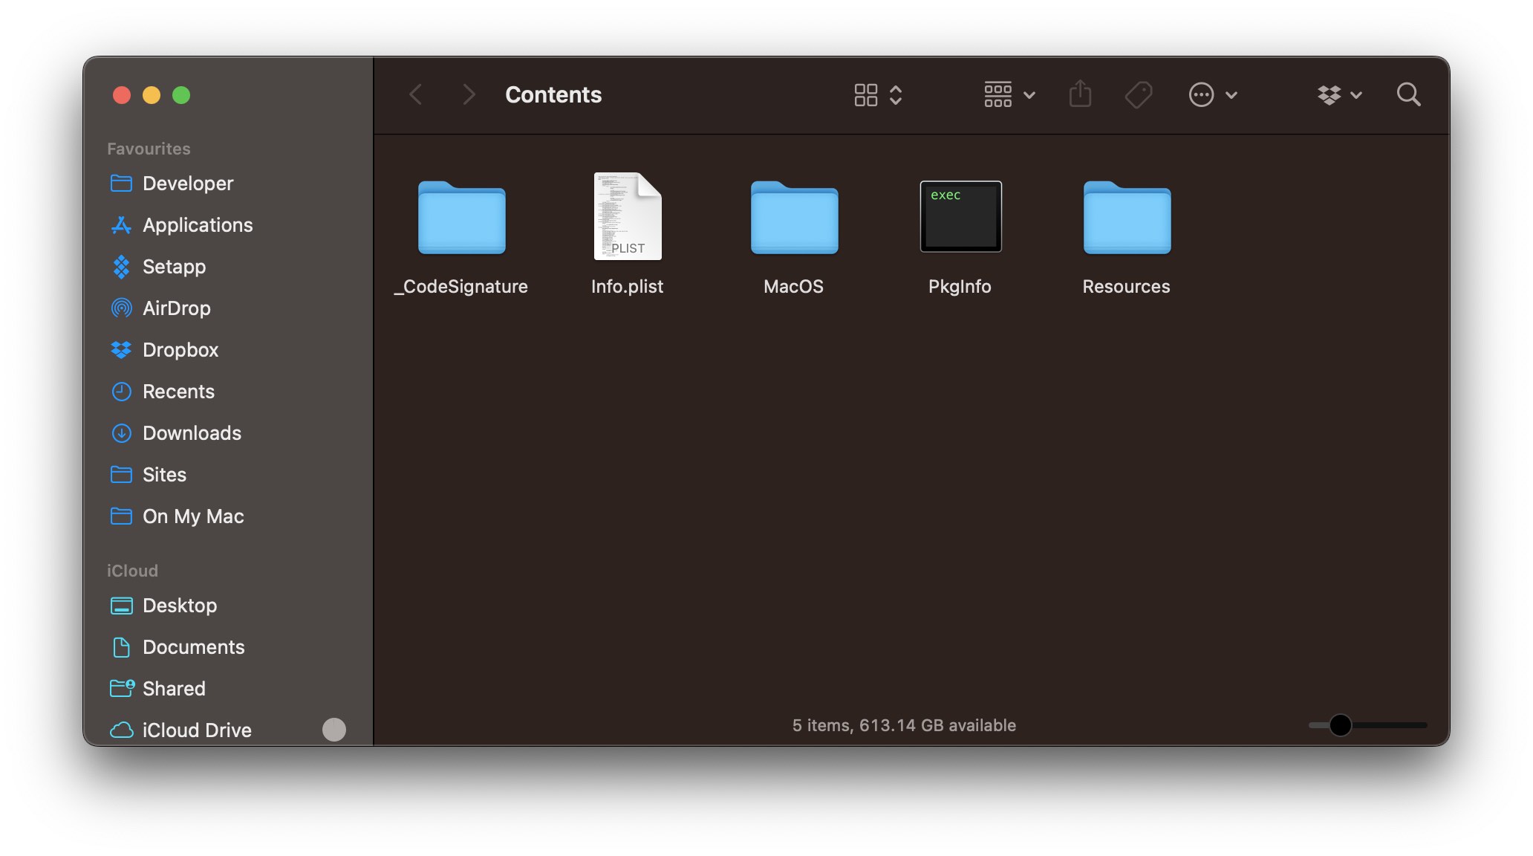This screenshot has height=856, width=1533.
Task: Click the PkgInfo name label
Action: click(x=960, y=287)
